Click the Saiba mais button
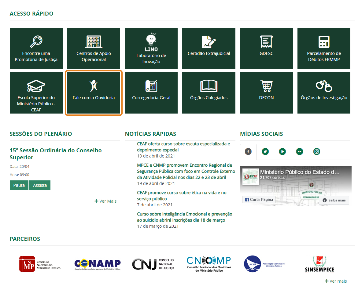Viewport: 358px width, 286px height. (334, 200)
